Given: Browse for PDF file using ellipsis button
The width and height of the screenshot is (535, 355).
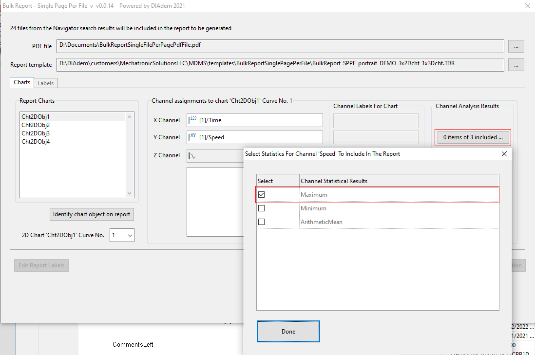Looking at the screenshot, I should [x=516, y=46].
